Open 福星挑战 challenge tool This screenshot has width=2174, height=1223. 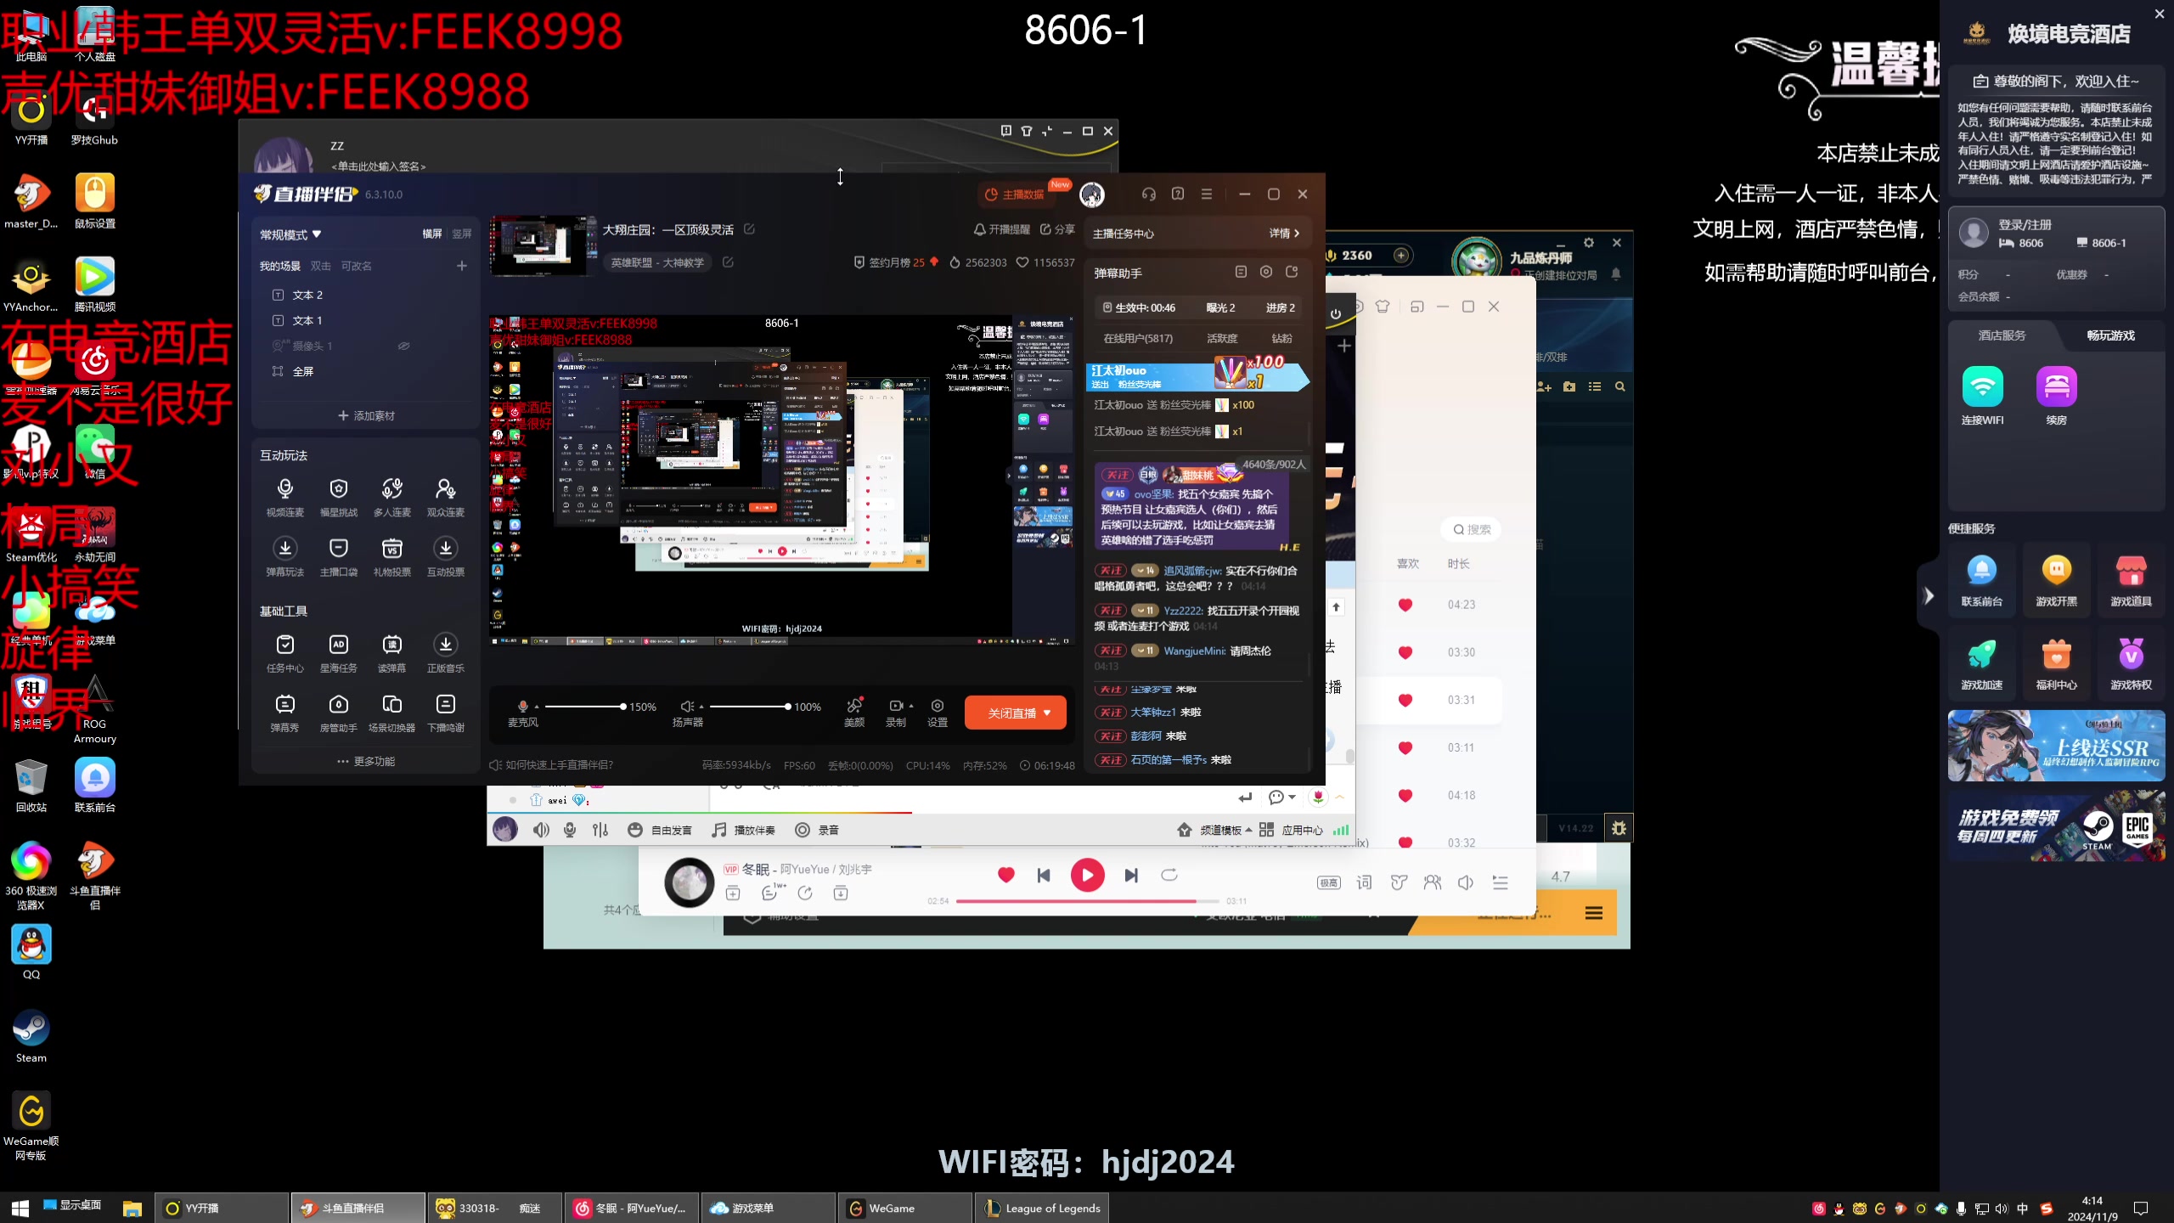(338, 497)
